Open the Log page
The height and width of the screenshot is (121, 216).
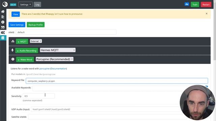[x=37, y=4]
